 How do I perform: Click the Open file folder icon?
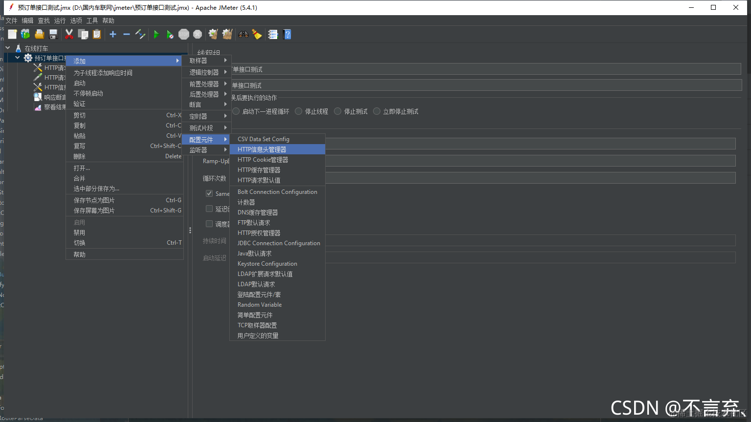40,34
